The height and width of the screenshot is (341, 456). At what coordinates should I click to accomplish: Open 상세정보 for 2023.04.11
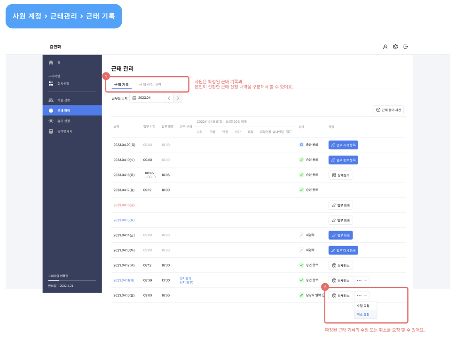340,280
